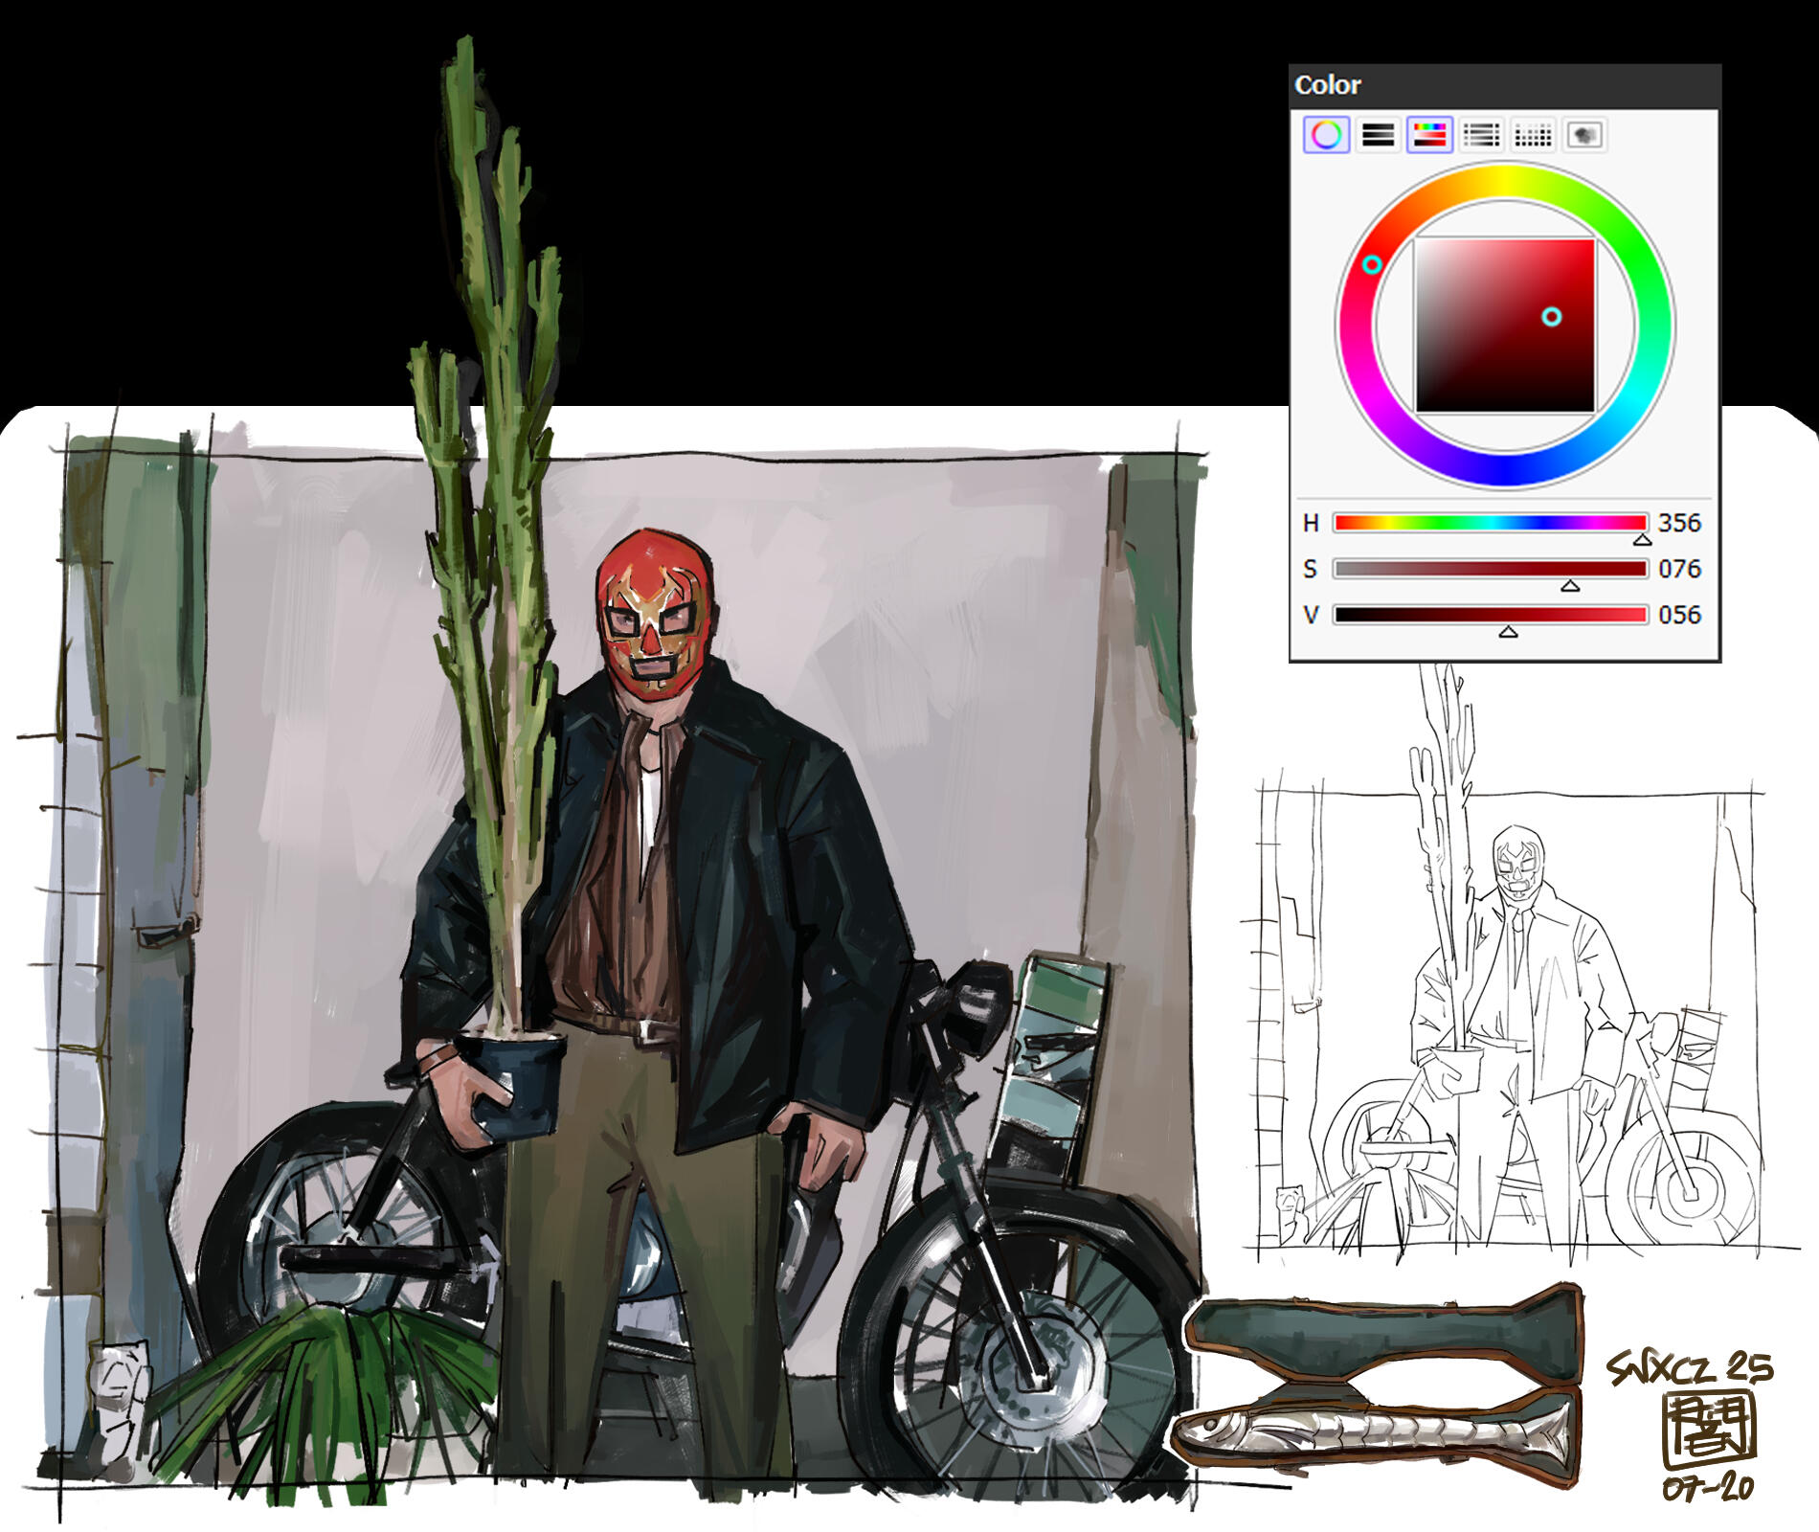Pick blue at bottom of hue ring
1819x1532 pixels.
1505,469
